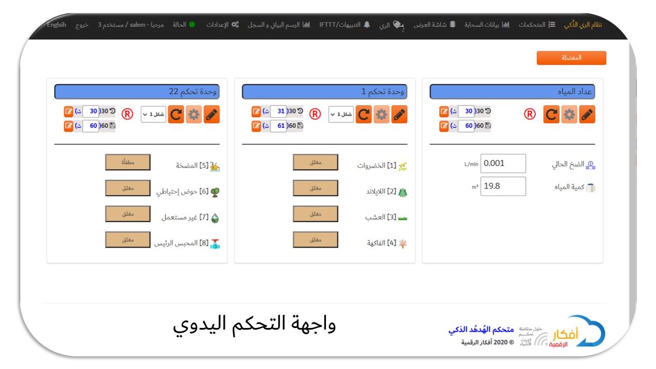Open شكل 1 dropdown in وحدة تحكم 1
This screenshot has width=656, height=369.
[341, 114]
